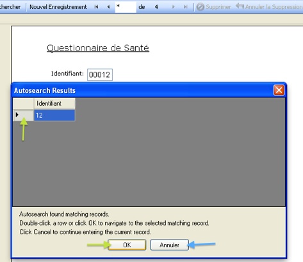Click the Supprimer delete icon

coord(201,7)
